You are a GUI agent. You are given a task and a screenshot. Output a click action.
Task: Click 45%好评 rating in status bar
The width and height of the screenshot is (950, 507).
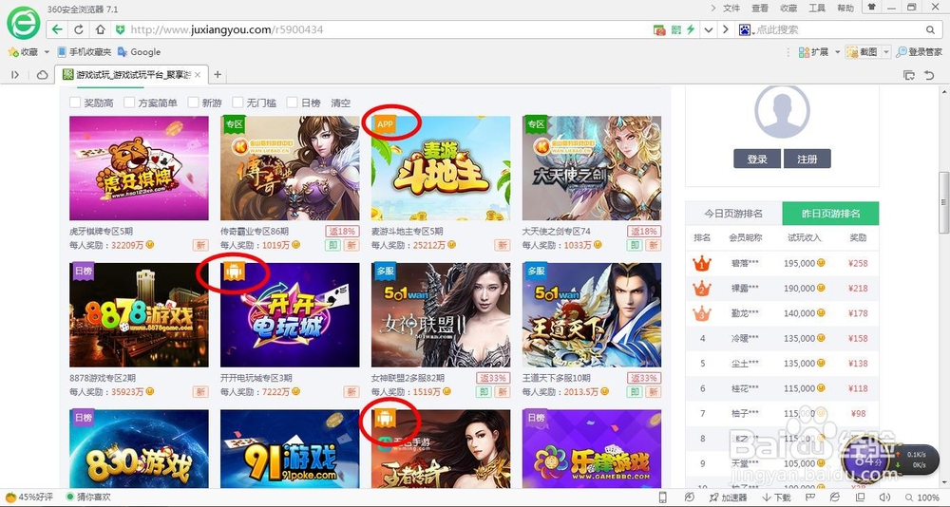point(29,498)
